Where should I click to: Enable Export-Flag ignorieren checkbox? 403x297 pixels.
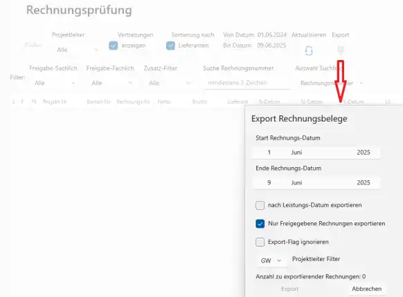pos(260,242)
